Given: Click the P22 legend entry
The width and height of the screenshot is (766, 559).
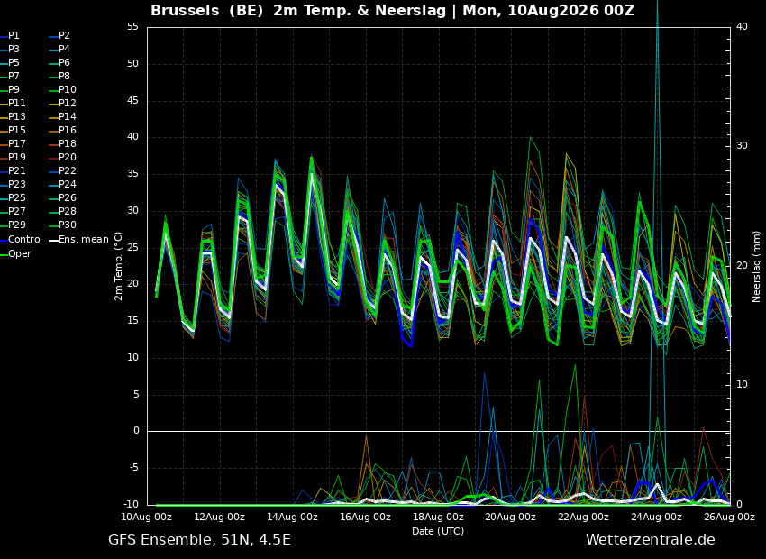Looking at the screenshot, I should coord(63,171).
